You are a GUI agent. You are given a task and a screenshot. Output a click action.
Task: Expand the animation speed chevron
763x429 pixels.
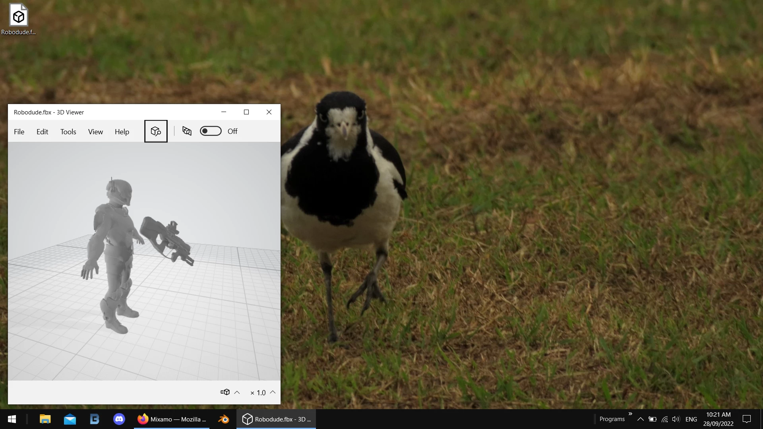(273, 392)
